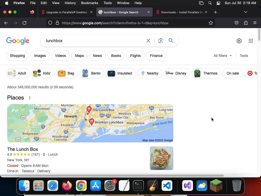Viewport: 261px width, 196px height.
Task: Open Firefox View pinned tab icon
Action: point(32,12)
